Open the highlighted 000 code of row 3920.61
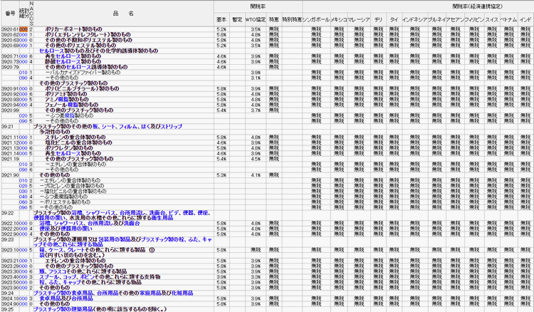The width and height of the screenshot is (534, 312). click(23, 29)
